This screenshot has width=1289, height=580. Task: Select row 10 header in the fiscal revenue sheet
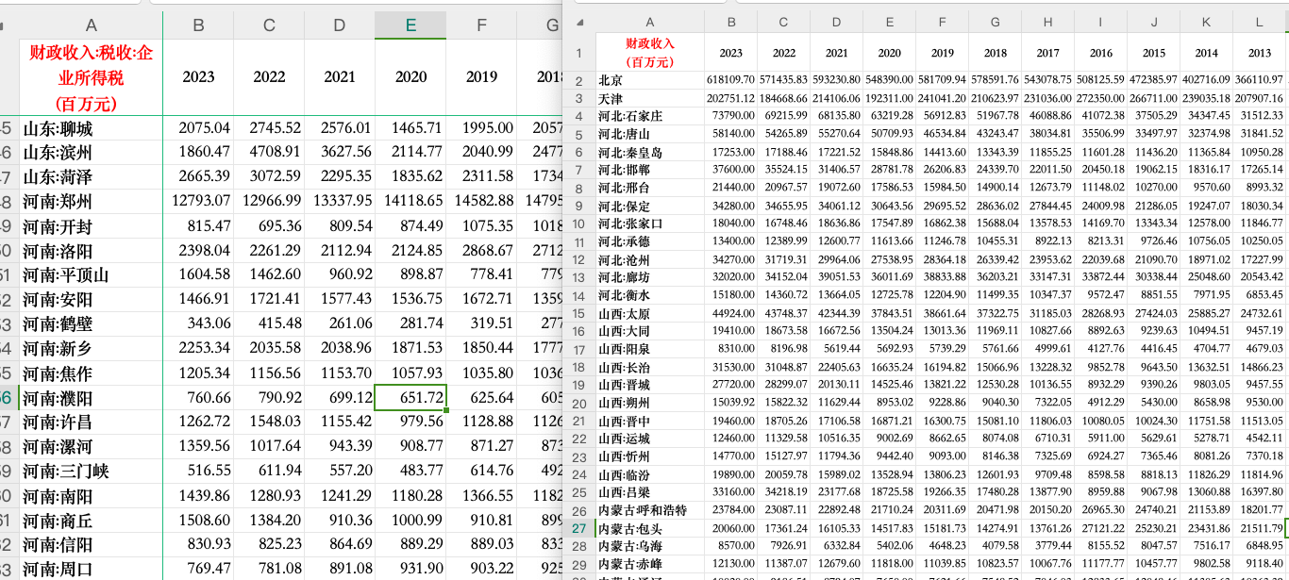pos(579,224)
